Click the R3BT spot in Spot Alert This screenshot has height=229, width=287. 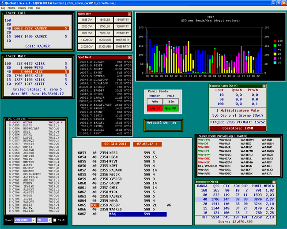(x=105, y=133)
